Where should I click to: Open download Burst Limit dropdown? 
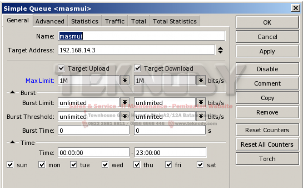coord(201,102)
